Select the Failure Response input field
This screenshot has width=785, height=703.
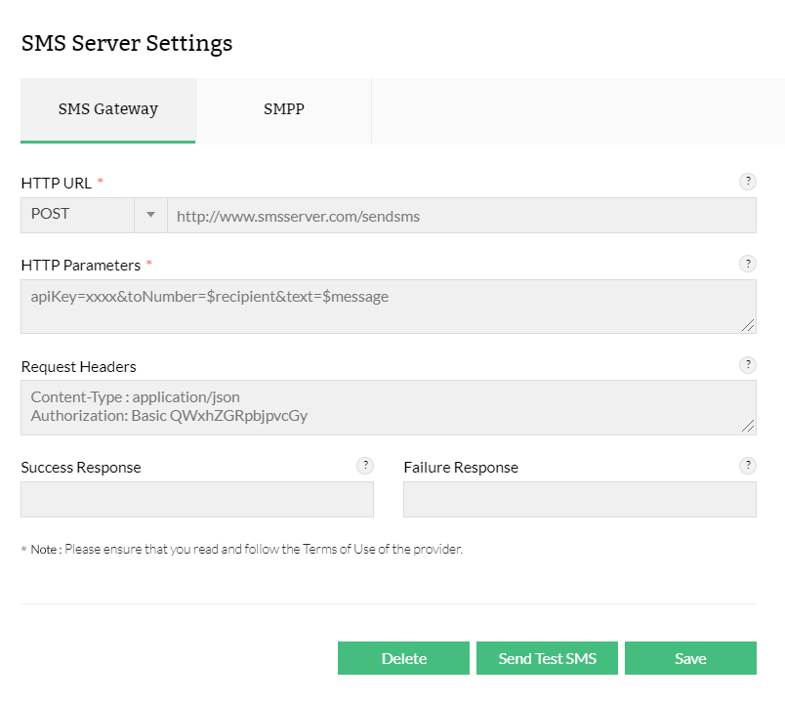(579, 499)
